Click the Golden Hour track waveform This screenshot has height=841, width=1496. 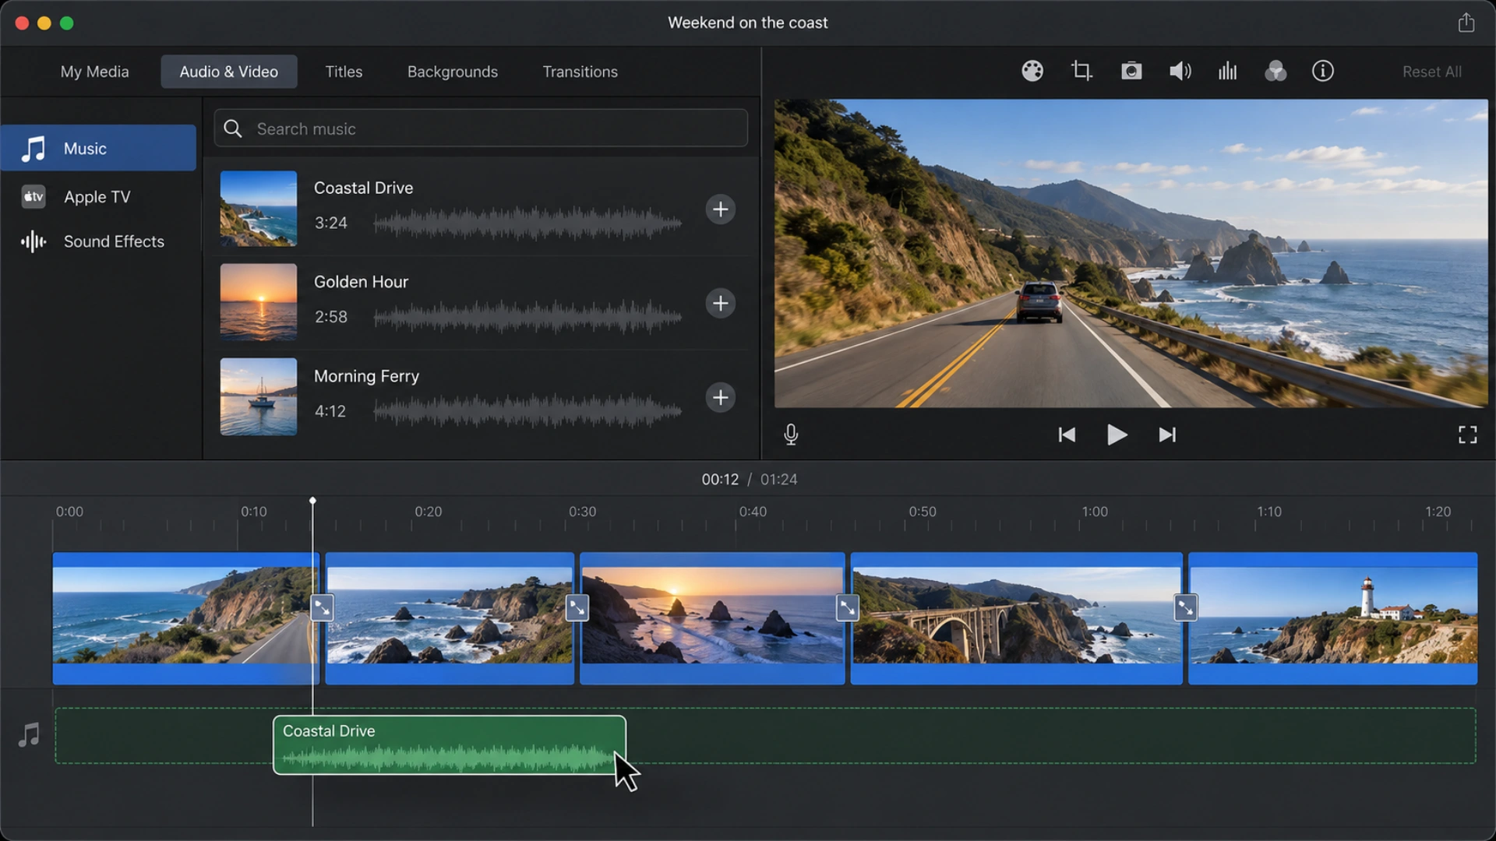pos(527,318)
